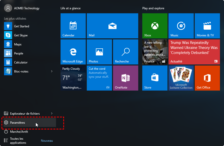
Task: Expand Bloc-notes jump list arrow
Action: (52, 71)
